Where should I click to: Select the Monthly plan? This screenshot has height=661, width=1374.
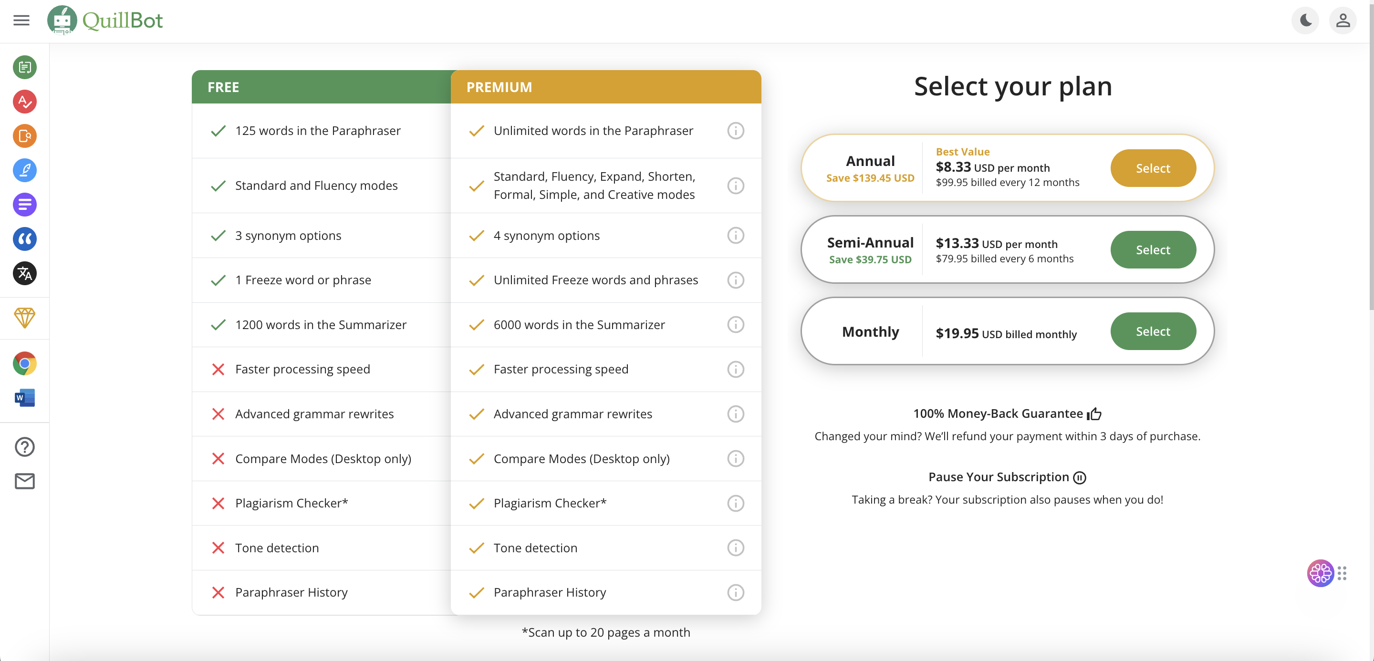tap(1153, 331)
